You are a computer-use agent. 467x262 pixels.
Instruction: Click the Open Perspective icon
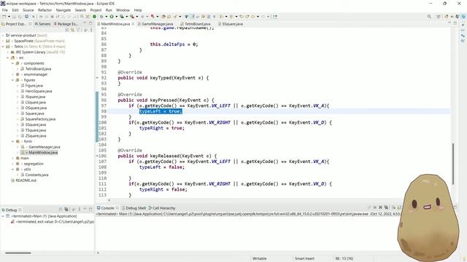[439, 17]
